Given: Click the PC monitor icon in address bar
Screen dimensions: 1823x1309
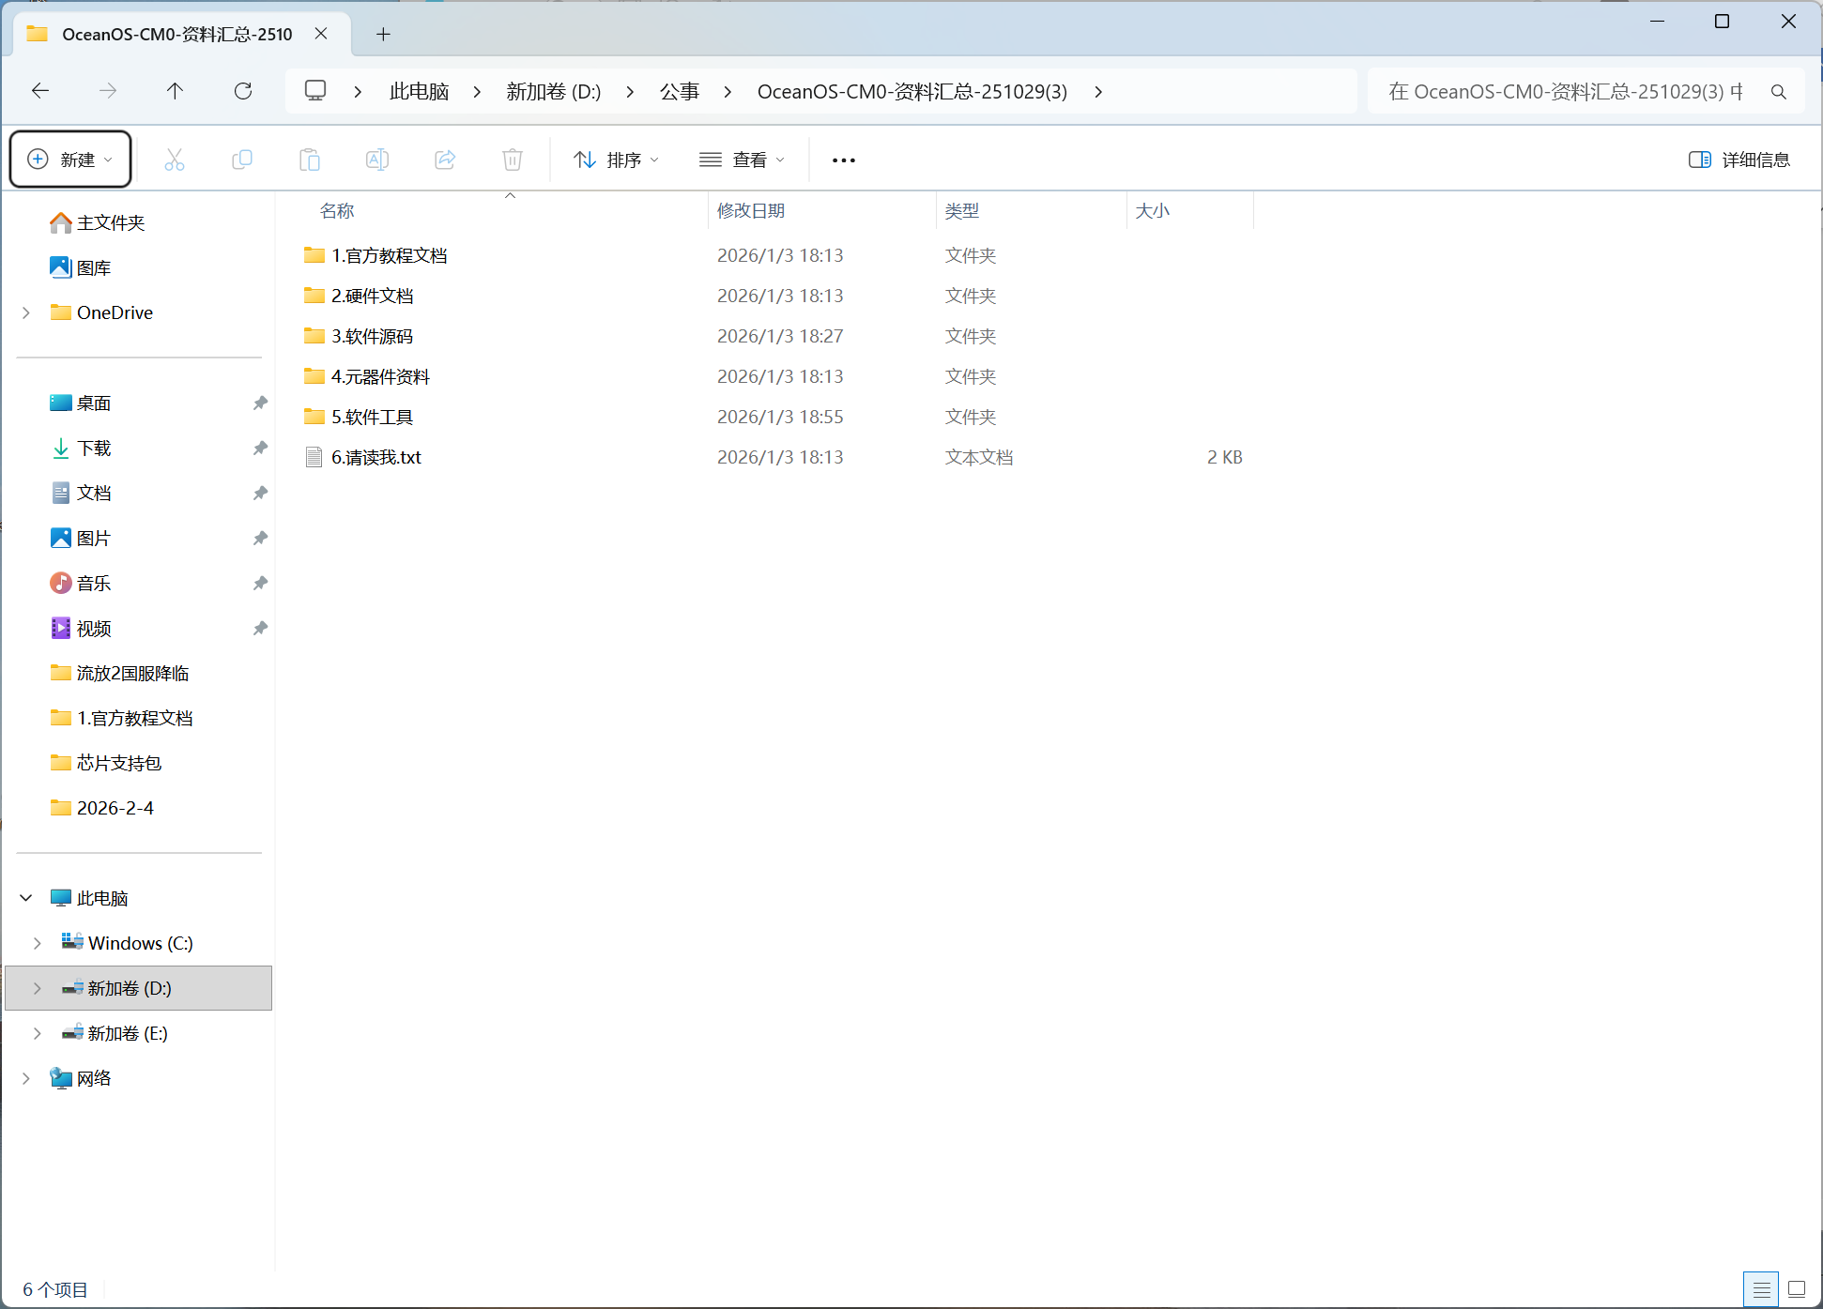Looking at the screenshot, I should (x=315, y=91).
